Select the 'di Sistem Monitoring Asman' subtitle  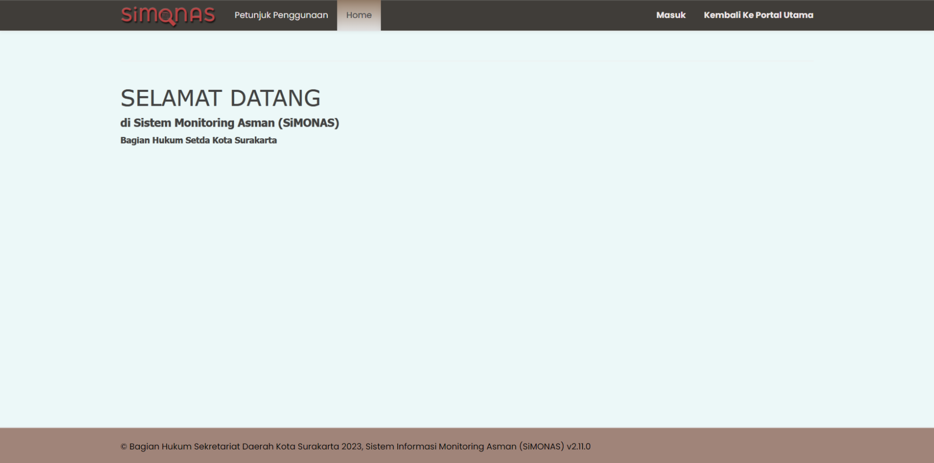click(x=197, y=123)
